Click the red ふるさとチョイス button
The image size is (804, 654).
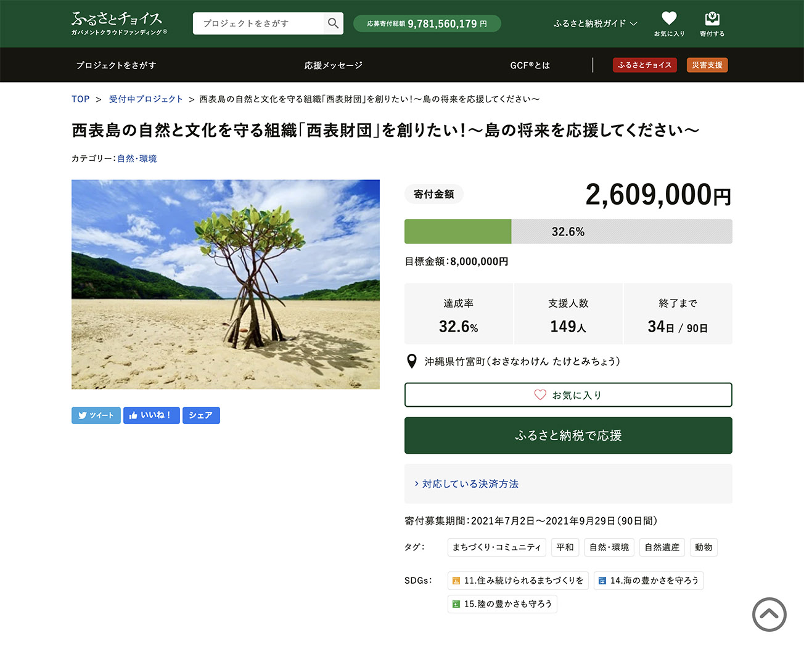(x=645, y=65)
